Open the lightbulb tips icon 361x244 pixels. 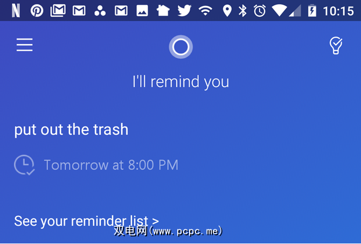point(336,46)
